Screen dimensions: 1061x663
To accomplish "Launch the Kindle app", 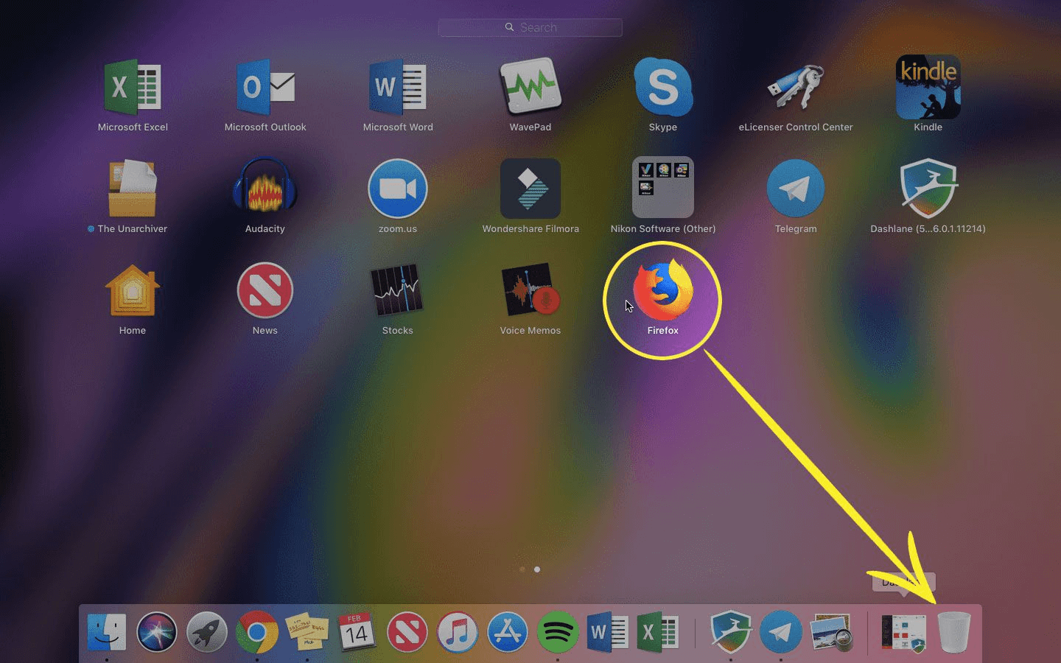I will pyautogui.click(x=928, y=87).
